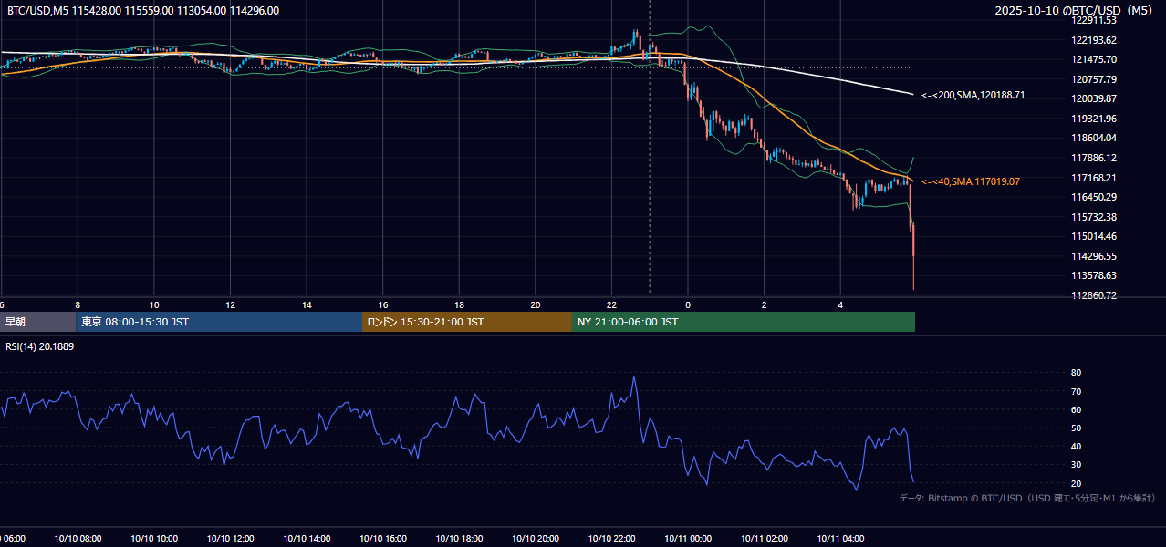Click hour label 14 on price chart axis
The height and width of the screenshot is (547, 1166).
(x=307, y=305)
